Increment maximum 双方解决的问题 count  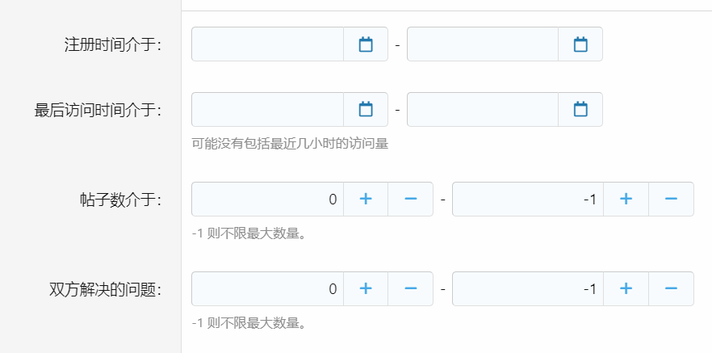(626, 288)
